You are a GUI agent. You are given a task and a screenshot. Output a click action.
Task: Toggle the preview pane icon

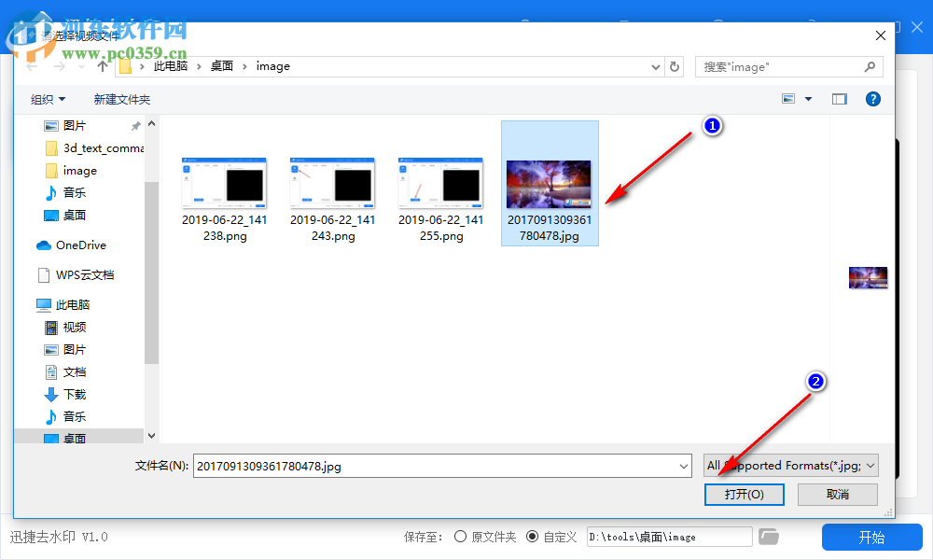point(839,99)
